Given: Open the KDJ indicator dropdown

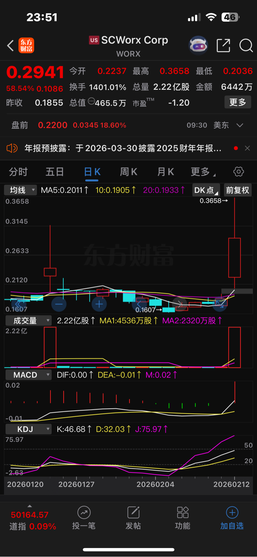Looking at the screenshot, I should (x=28, y=429).
